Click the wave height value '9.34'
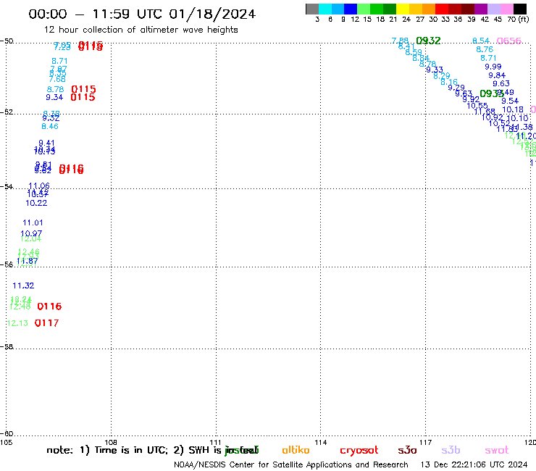This screenshot has height=471, width=536. [54, 98]
